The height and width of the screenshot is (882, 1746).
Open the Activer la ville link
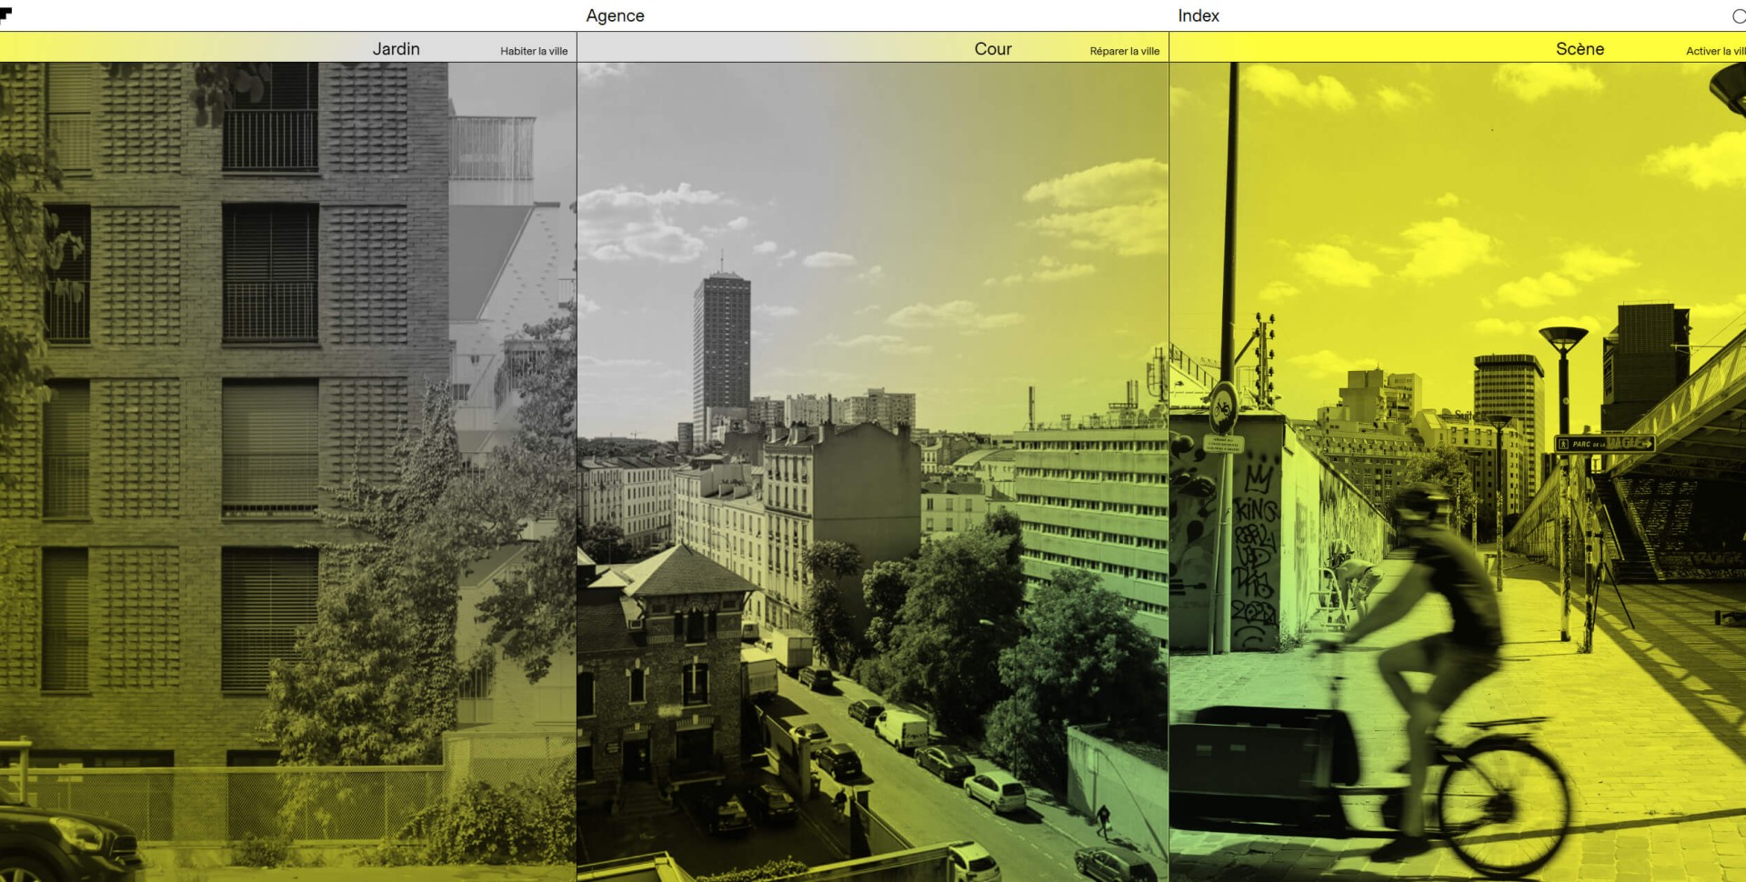click(1714, 51)
